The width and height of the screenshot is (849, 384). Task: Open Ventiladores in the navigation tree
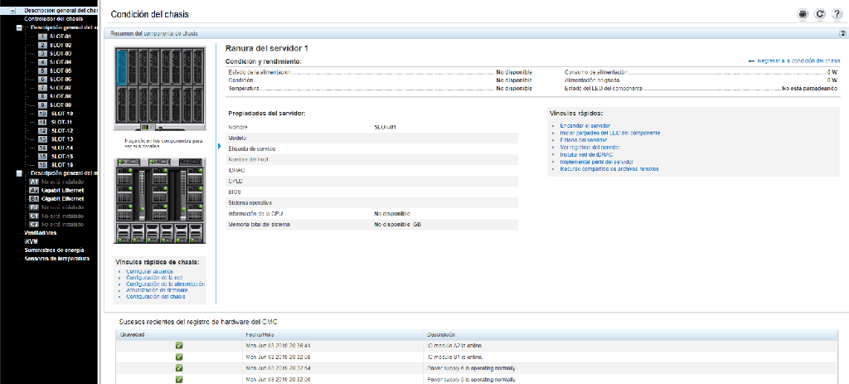[41, 233]
